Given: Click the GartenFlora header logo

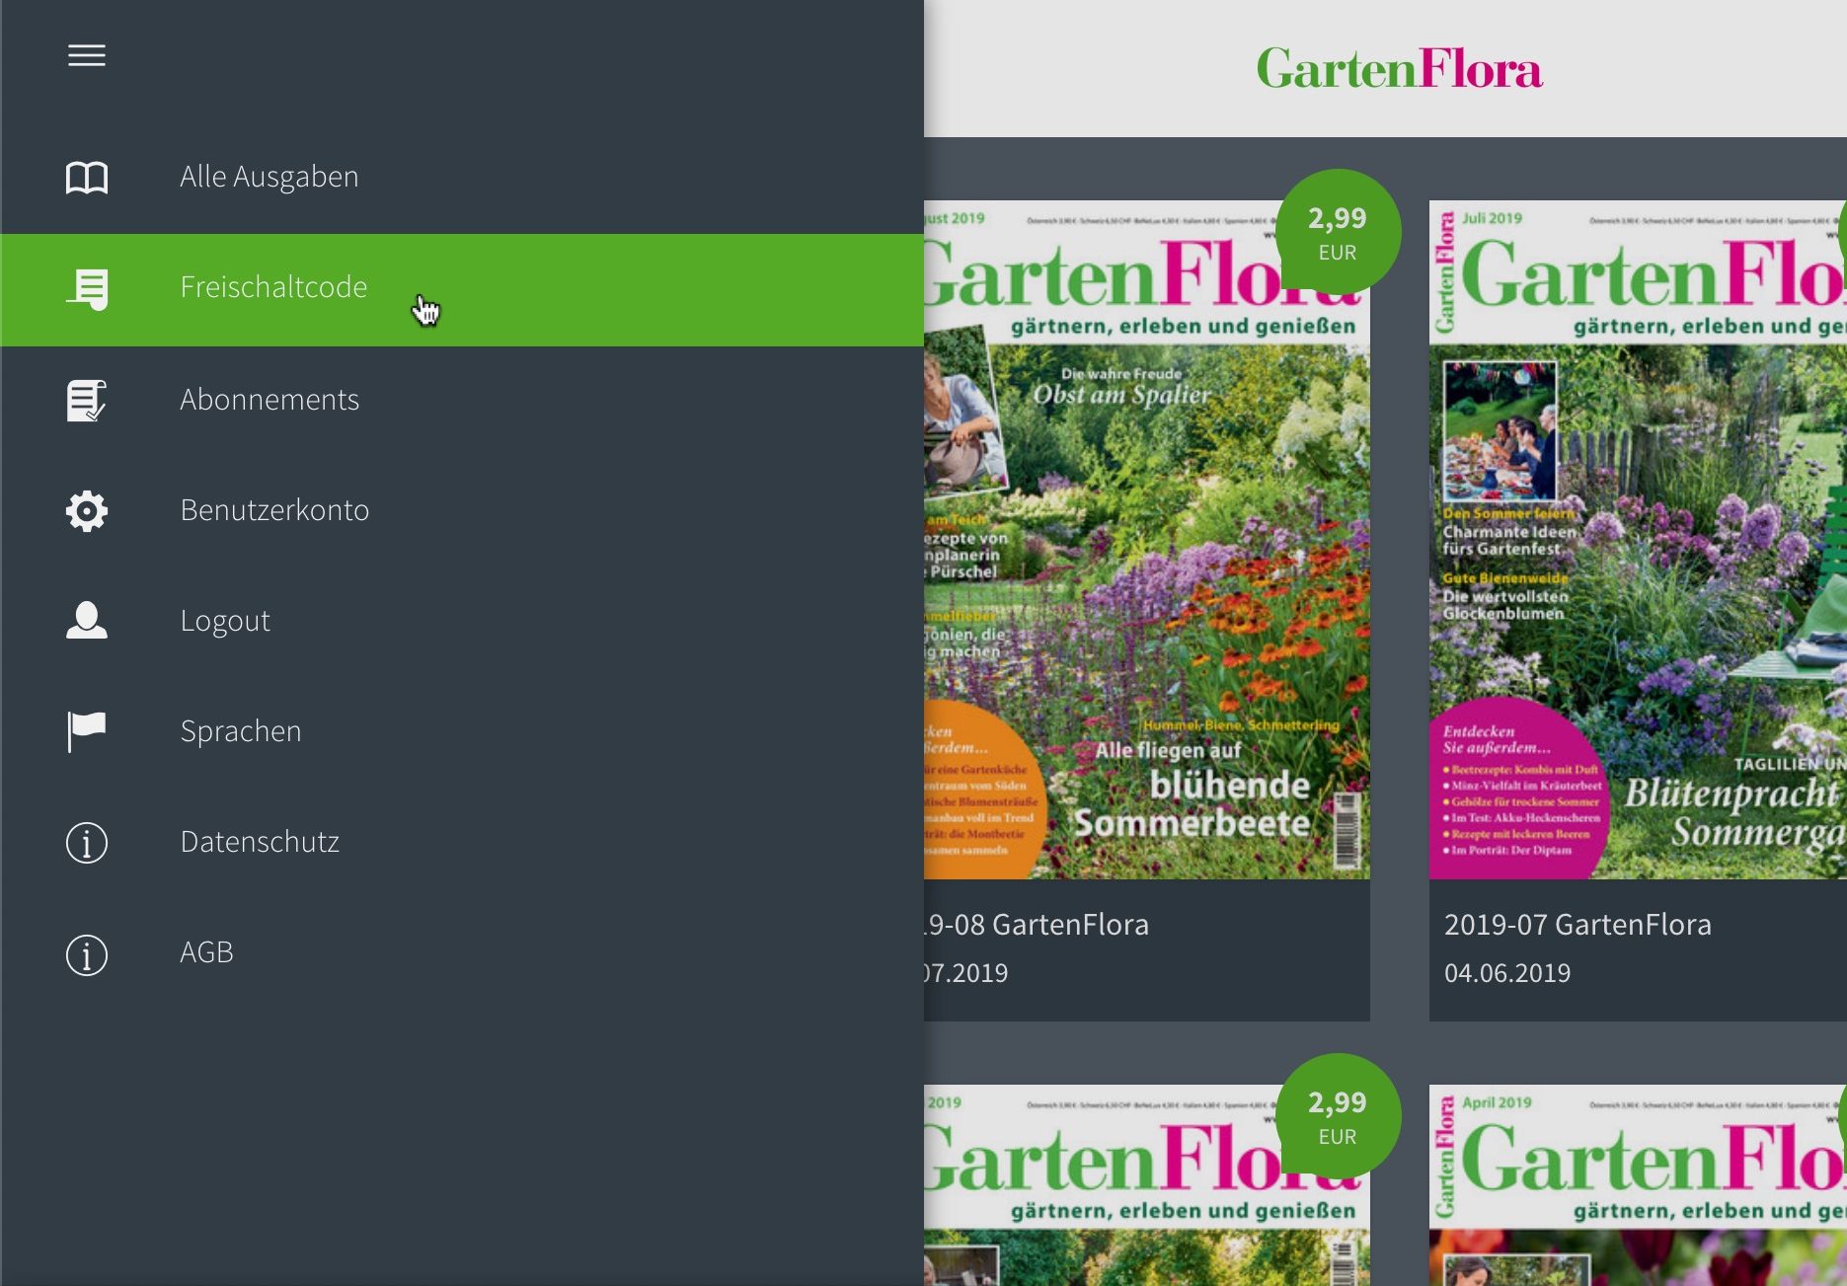Looking at the screenshot, I should point(1399,68).
